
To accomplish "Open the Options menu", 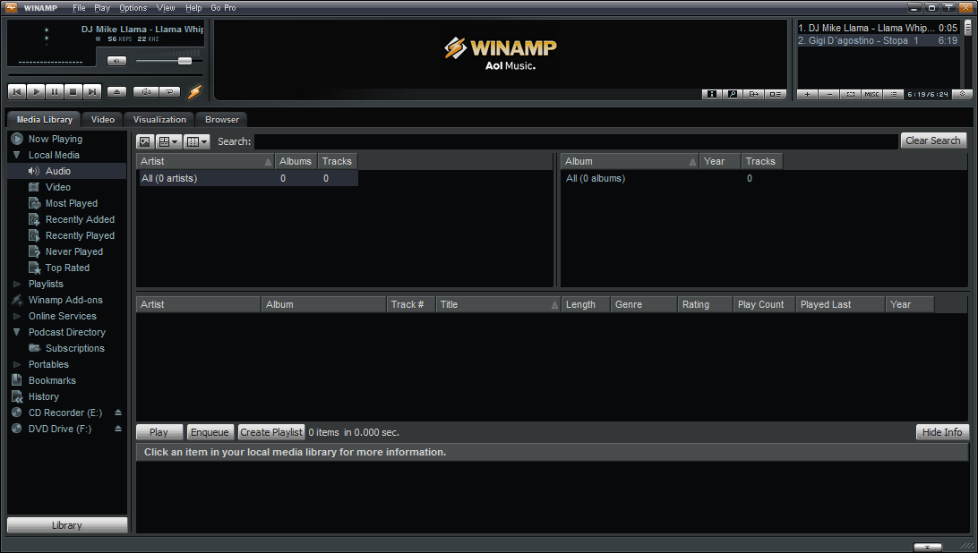I will 133,7.
